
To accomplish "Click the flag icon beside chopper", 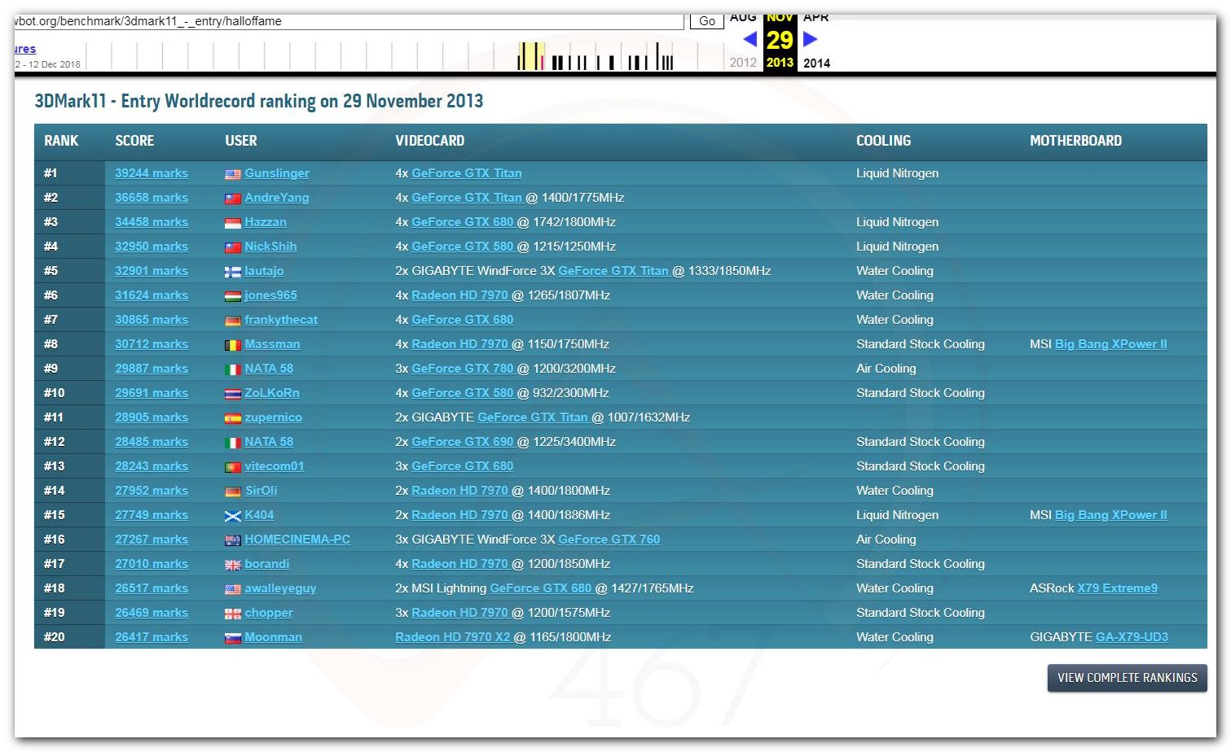I will coord(233,613).
